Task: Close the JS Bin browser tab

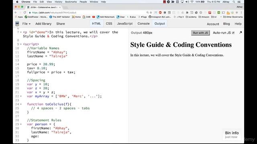Action: coord(60,7)
